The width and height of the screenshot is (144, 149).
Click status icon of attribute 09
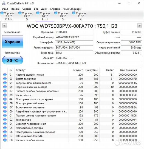5,95
